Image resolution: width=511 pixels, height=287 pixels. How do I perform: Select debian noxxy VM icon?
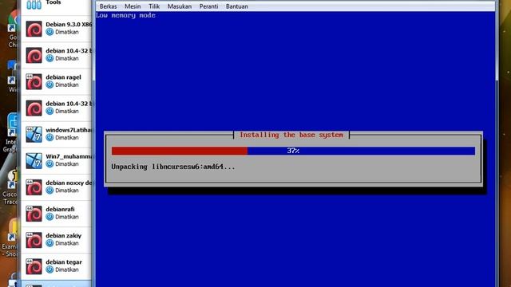click(34, 187)
